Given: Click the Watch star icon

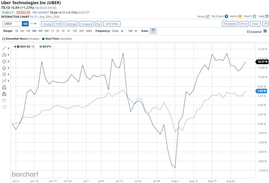Looking at the screenshot, I should pos(254,16).
